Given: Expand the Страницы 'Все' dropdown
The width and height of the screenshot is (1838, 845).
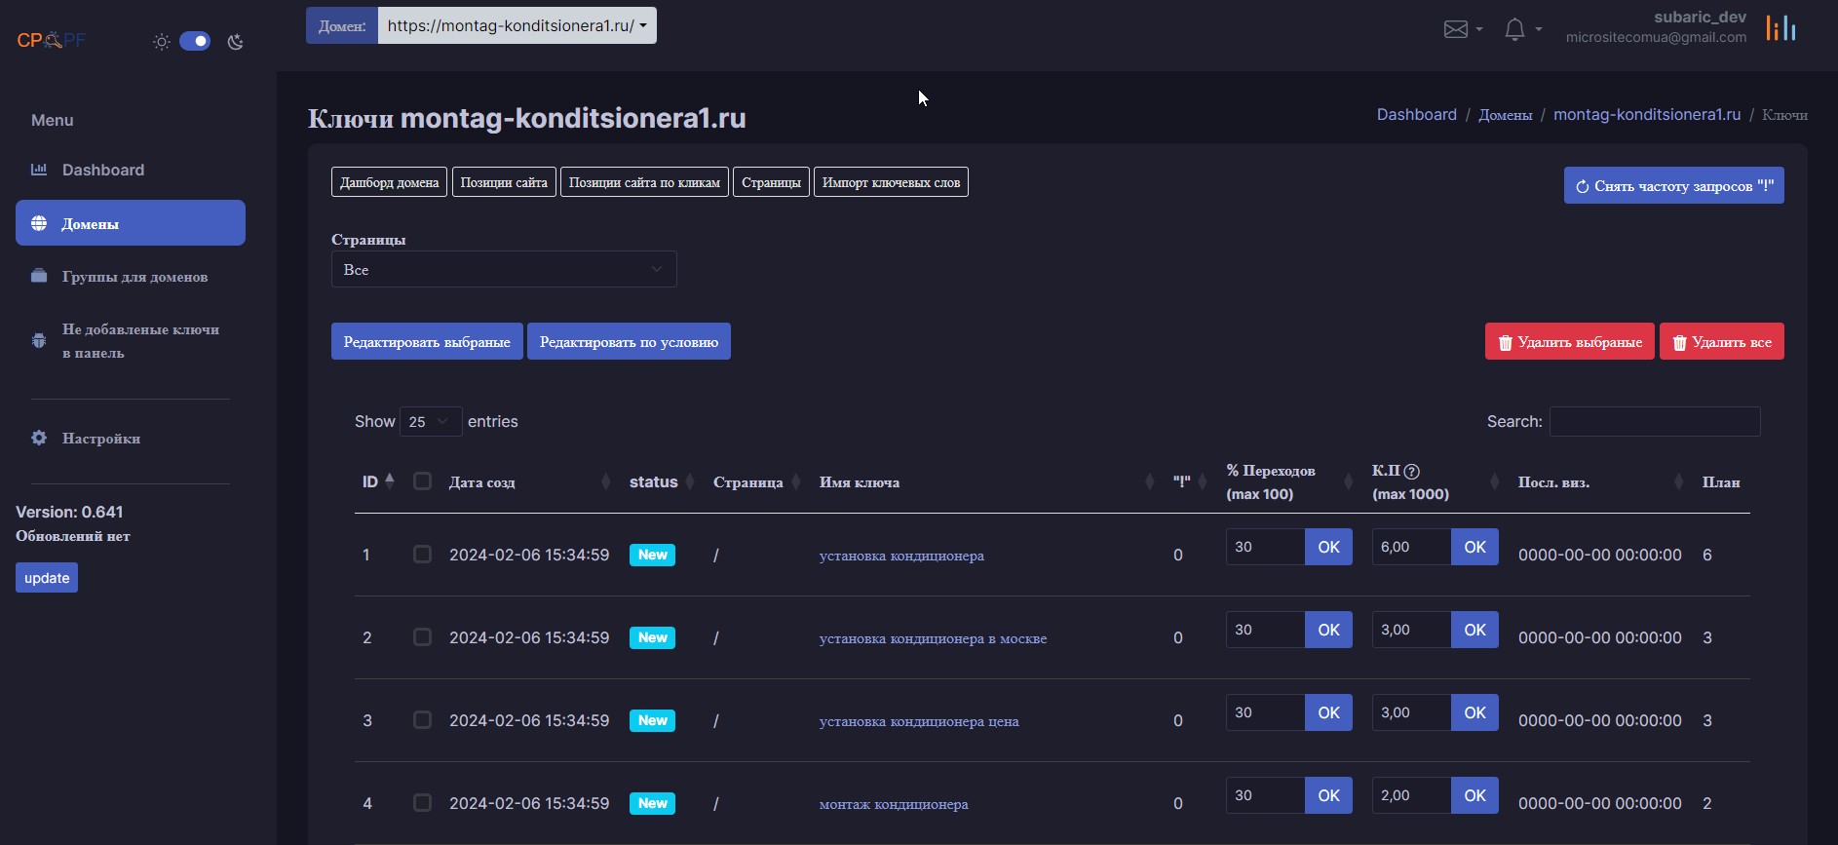Looking at the screenshot, I should point(504,269).
